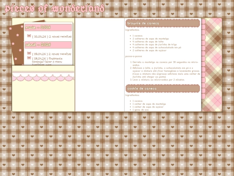The image size is (234, 176).
Task: Click '4 colheres de sopa de leite' ingredient
Action: tap(148, 42)
